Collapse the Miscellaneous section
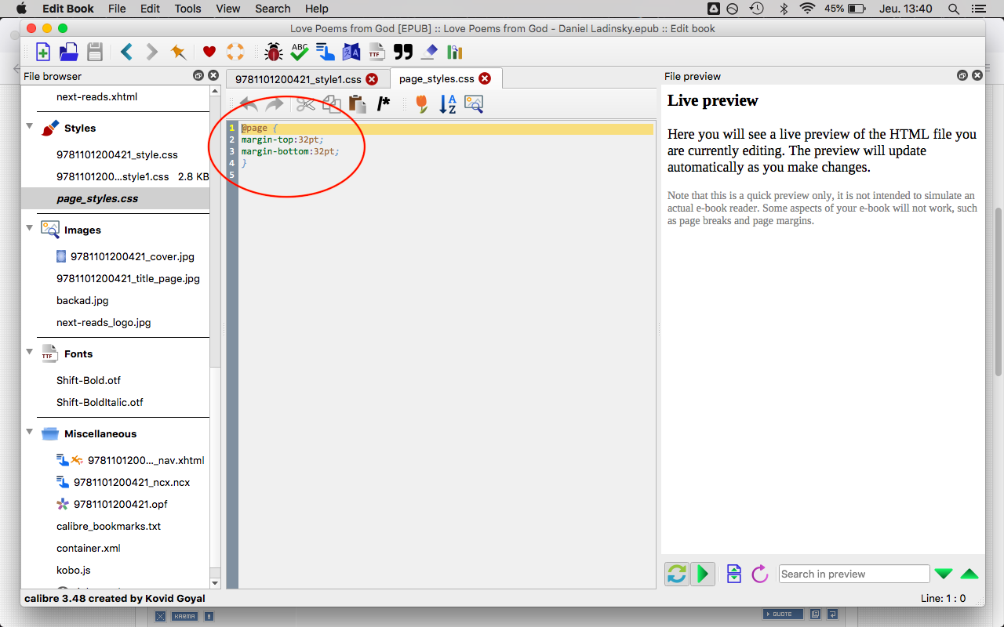 tap(30, 432)
